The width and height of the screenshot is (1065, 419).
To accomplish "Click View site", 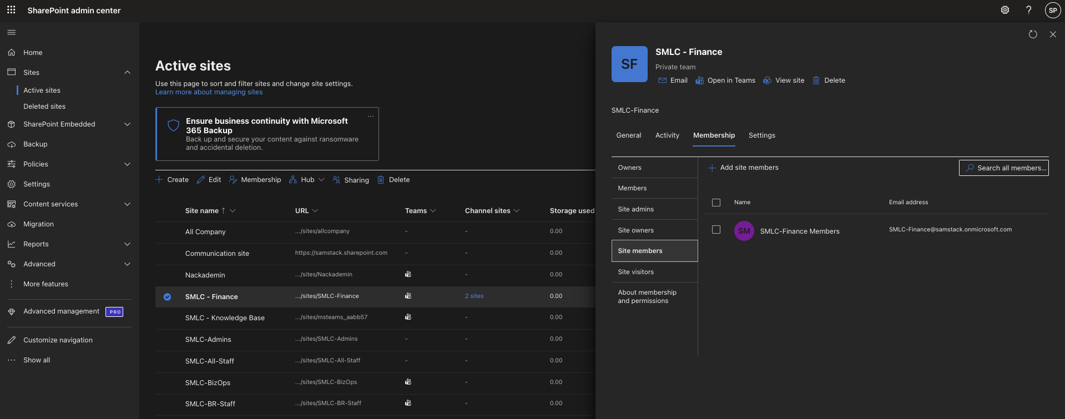I will [x=784, y=80].
